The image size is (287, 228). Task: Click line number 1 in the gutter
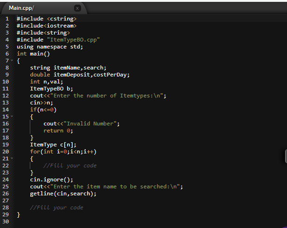click(7, 19)
